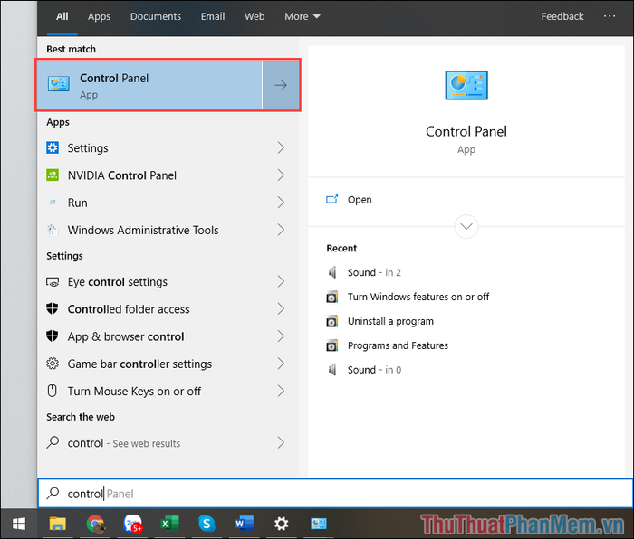Click speaker icon beside Sound - in 0
The image size is (634, 539).
[332, 370]
